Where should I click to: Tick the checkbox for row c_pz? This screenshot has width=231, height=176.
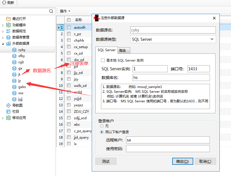coord(69,34)
